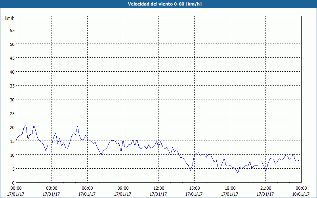Viewport: 317px width, 198px height.
Task: Click the y-axis value 5
Action: [x=13, y=169]
